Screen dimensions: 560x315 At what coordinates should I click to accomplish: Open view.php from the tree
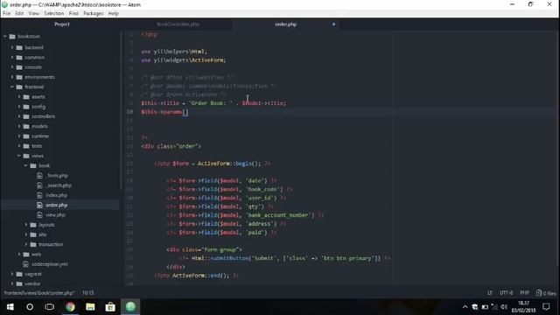pos(55,215)
